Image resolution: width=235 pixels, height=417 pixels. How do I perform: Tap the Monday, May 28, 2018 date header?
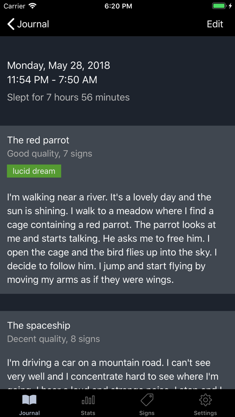(x=59, y=66)
